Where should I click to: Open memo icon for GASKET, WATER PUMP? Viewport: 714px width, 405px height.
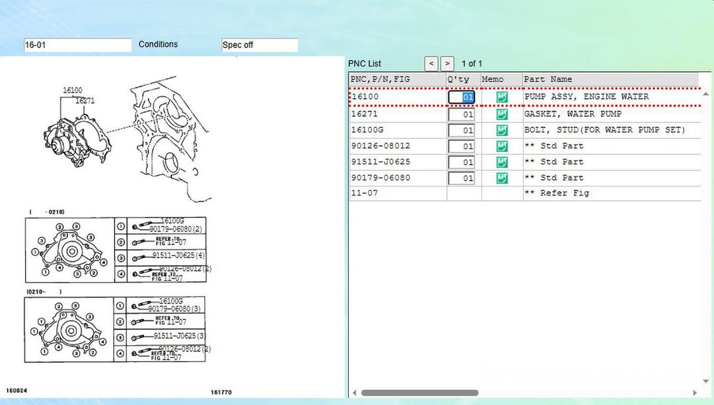coord(502,114)
